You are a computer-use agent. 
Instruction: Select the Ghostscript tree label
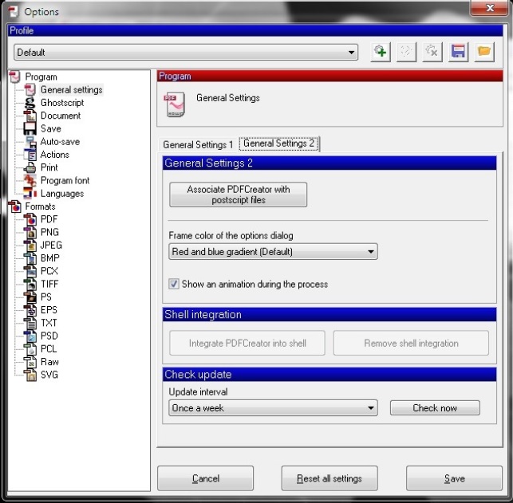[62, 103]
